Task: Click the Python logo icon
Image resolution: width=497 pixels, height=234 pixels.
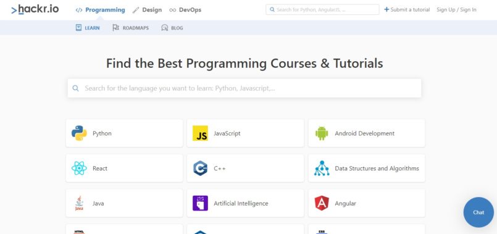Action: [79, 133]
